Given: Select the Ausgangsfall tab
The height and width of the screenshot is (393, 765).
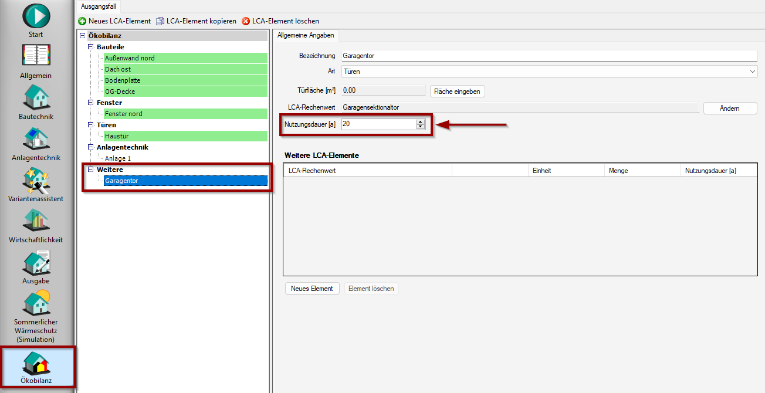Looking at the screenshot, I should (x=98, y=6).
